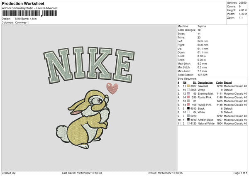Click the Sawdust color swatch
249x176 pixels.
[189, 86]
